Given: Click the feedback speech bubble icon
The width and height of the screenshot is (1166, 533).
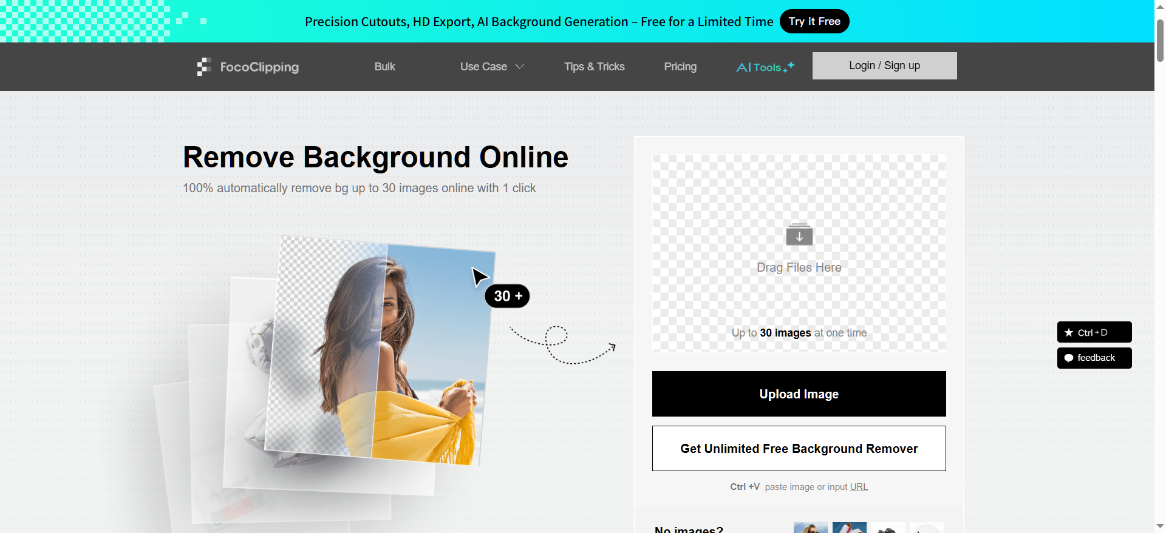Looking at the screenshot, I should point(1069,358).
